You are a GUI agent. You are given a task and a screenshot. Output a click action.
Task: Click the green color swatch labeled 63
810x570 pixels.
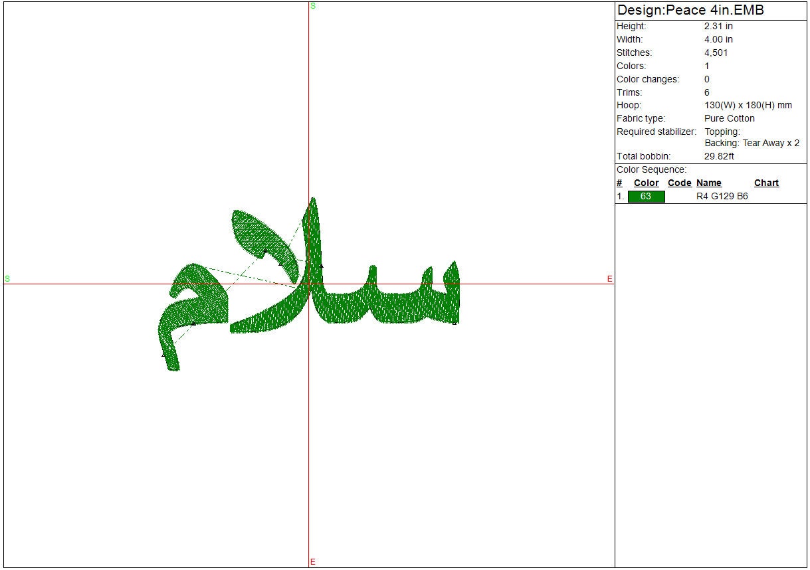646,197
